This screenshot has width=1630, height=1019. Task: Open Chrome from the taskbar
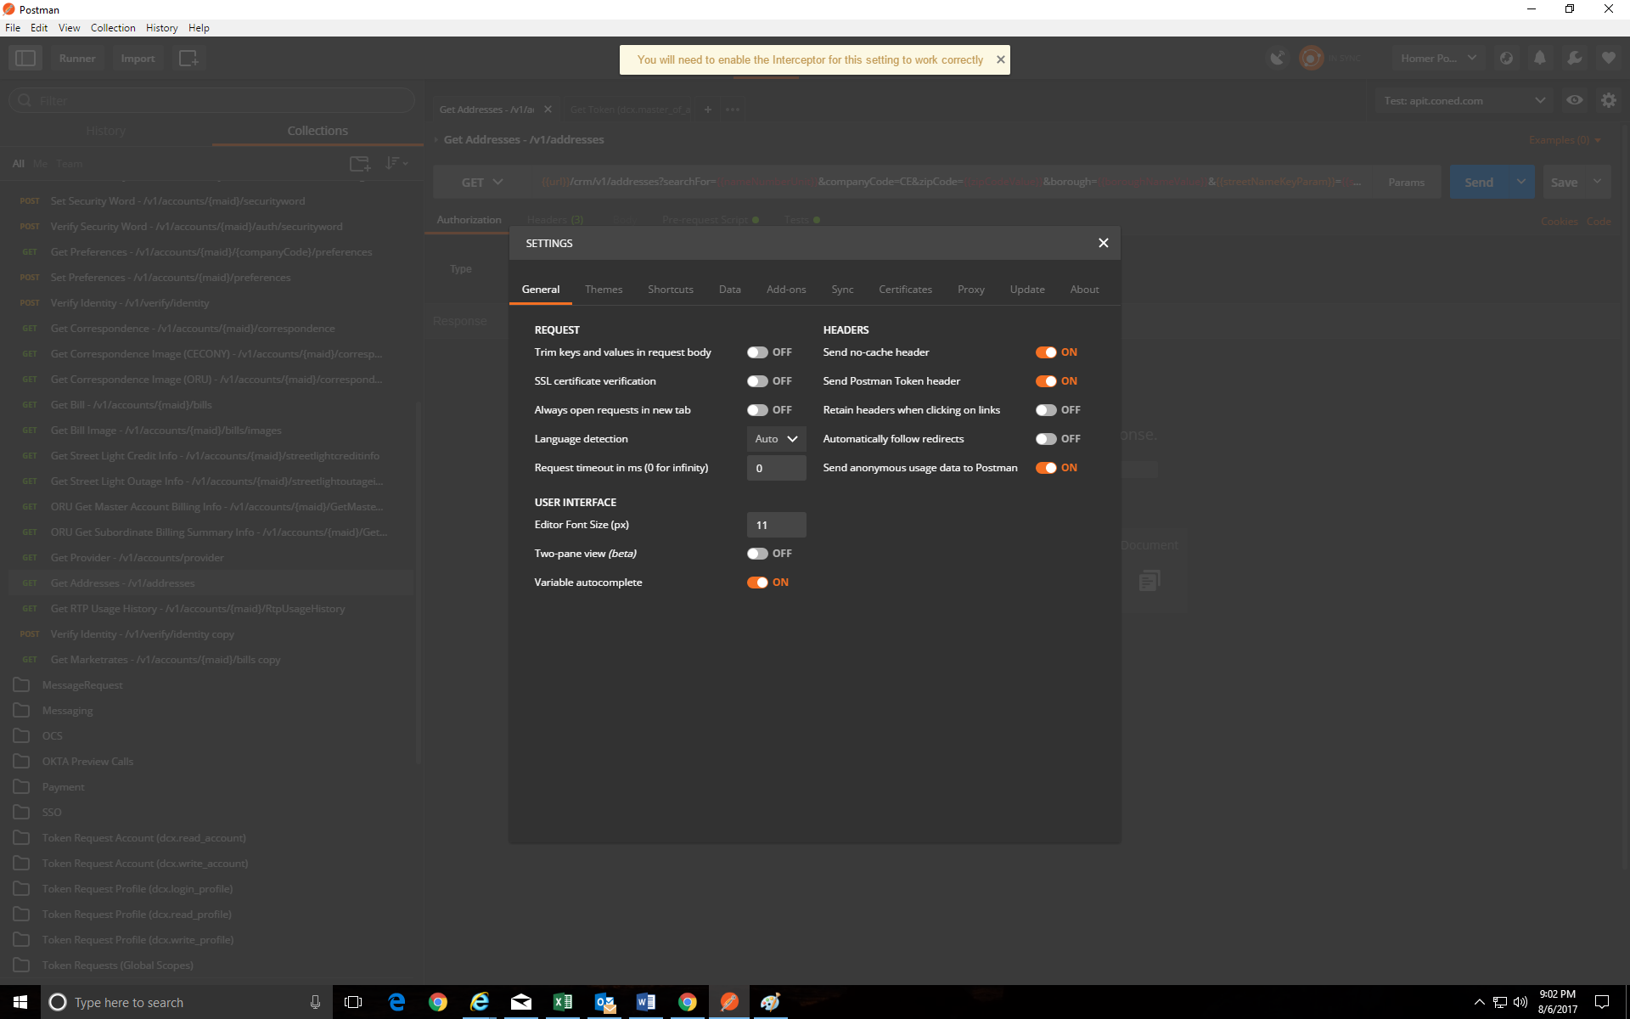(439, 1002)
